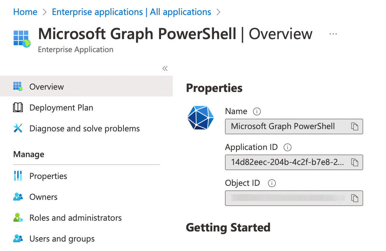Click the wrench and screwdriver diagnose icon
The height and width of the screenshot is (251, 386).
18,128
